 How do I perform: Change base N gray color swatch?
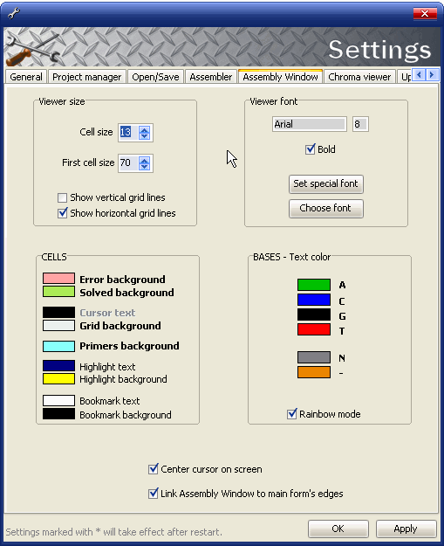click(314, 357)
